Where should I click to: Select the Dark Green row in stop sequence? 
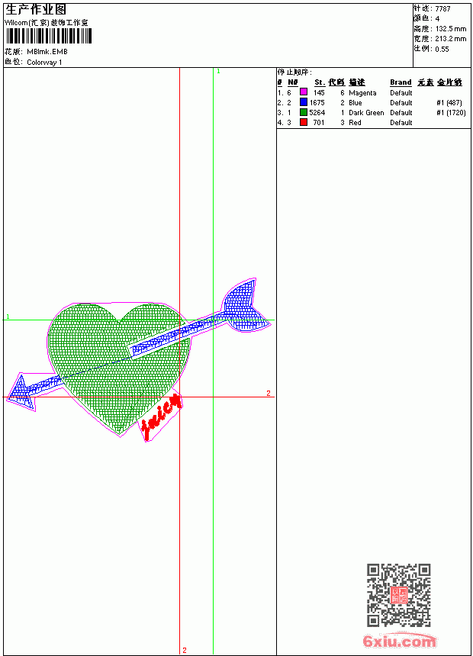point(372,113)
